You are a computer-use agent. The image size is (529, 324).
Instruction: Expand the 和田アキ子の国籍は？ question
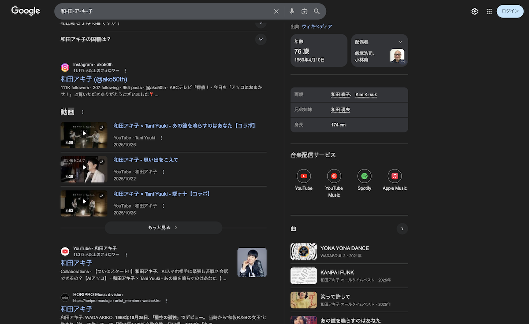(261, 40)
